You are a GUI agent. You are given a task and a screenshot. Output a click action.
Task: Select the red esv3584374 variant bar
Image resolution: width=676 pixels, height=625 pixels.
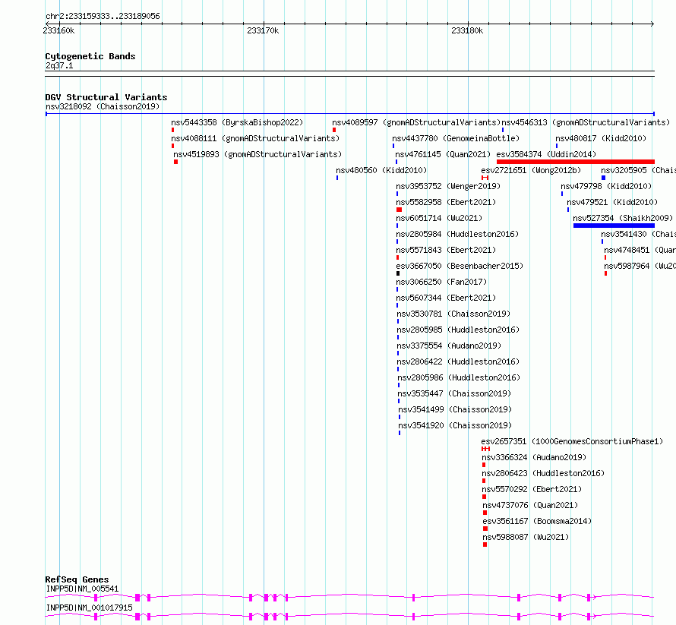click(x=576, y=162)
